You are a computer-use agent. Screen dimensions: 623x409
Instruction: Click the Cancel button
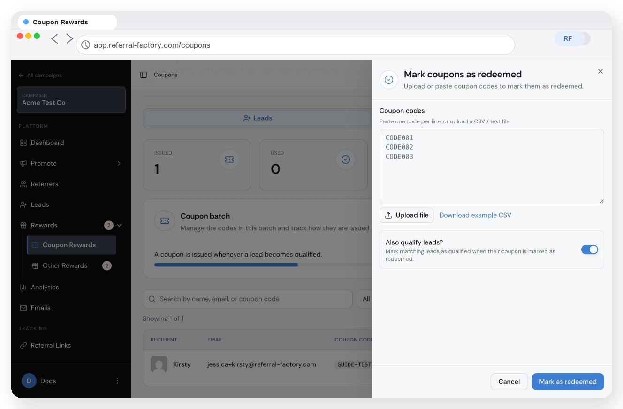click(509, 382)
